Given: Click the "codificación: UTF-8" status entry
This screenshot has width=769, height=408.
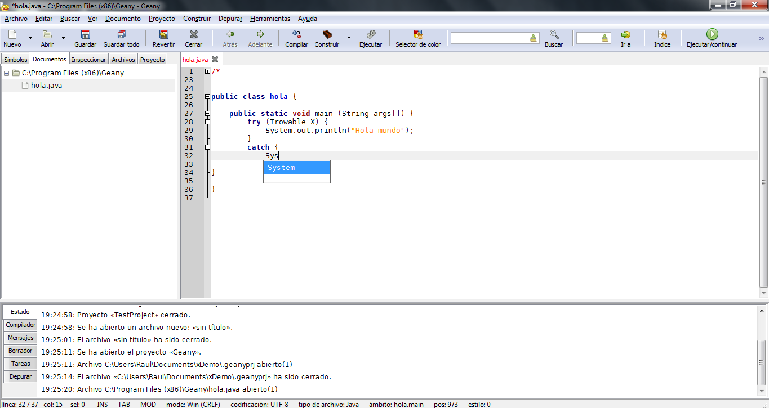Looking at the screenshot, I should (259, 404).
